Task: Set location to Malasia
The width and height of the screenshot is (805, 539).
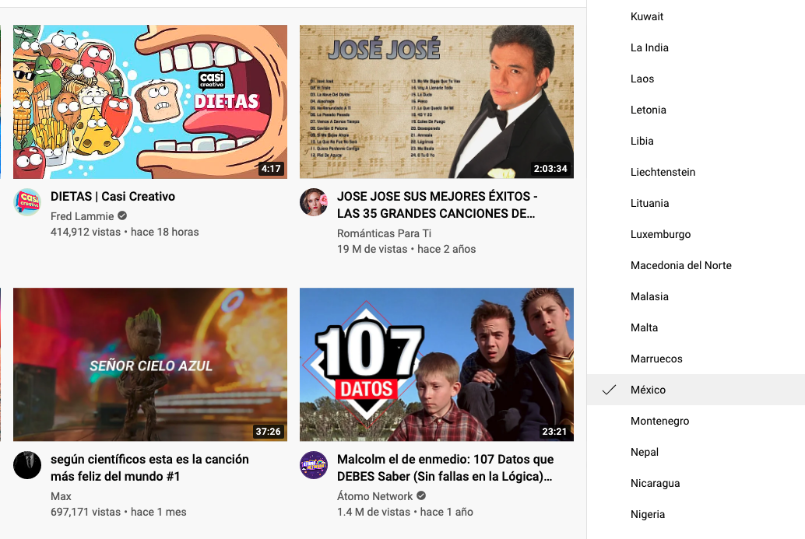Action: [x=696, y=296]
